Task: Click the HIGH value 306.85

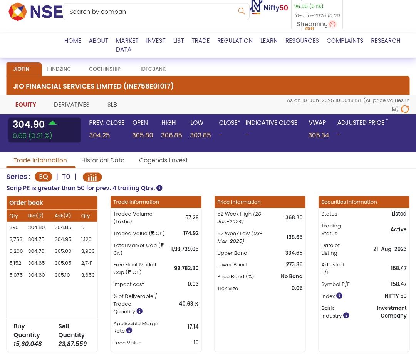Action: click(x=172, y=135)
